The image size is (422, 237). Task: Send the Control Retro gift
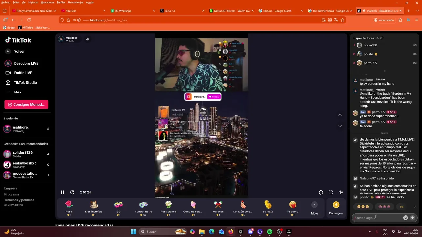[x=143, y=208]
